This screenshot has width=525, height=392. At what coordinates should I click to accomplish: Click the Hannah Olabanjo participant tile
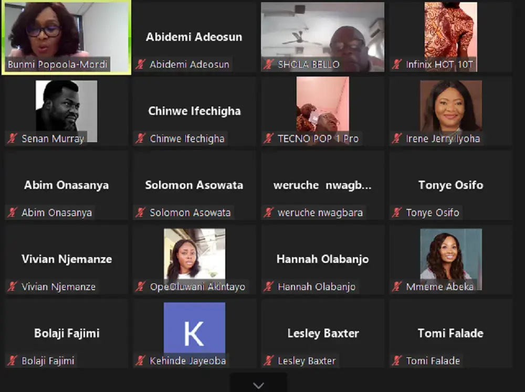323,259
